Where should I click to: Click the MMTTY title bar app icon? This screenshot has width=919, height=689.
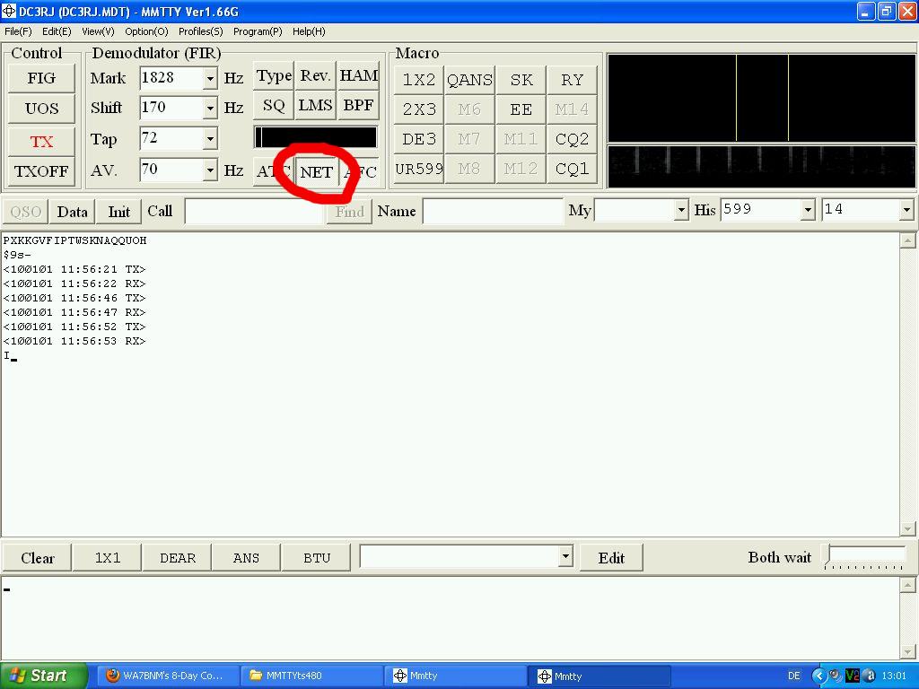click(9, 11)
